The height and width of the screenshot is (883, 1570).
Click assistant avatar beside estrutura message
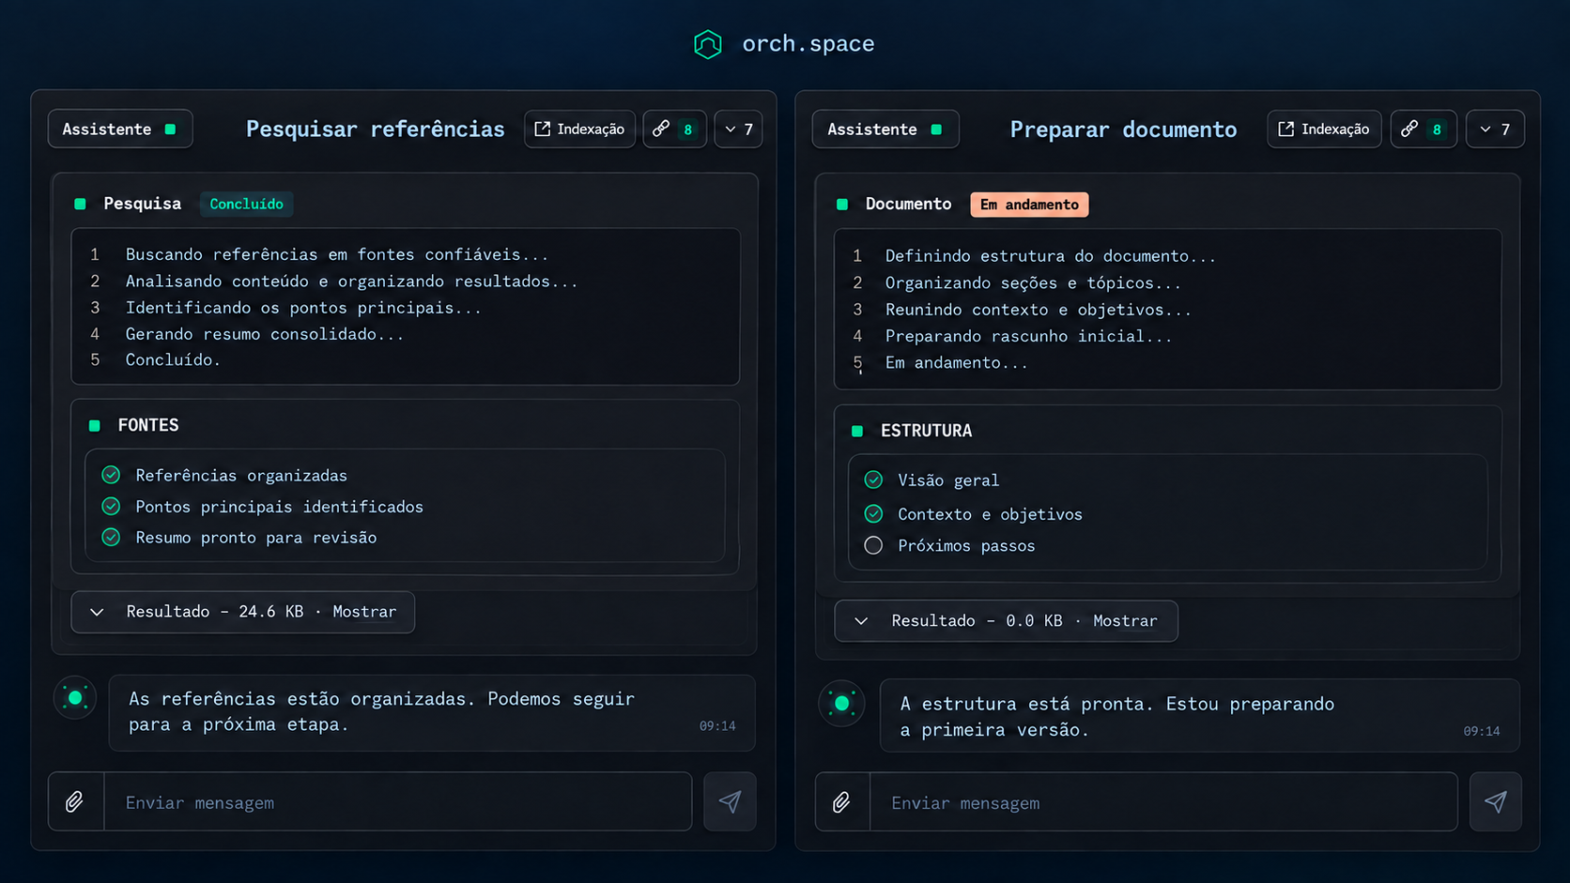coord(842,704)
